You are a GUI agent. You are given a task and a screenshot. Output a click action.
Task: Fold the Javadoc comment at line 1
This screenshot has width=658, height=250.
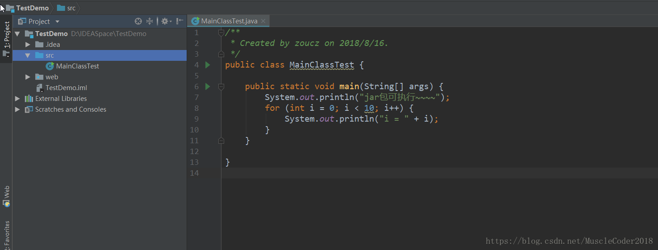221,32
